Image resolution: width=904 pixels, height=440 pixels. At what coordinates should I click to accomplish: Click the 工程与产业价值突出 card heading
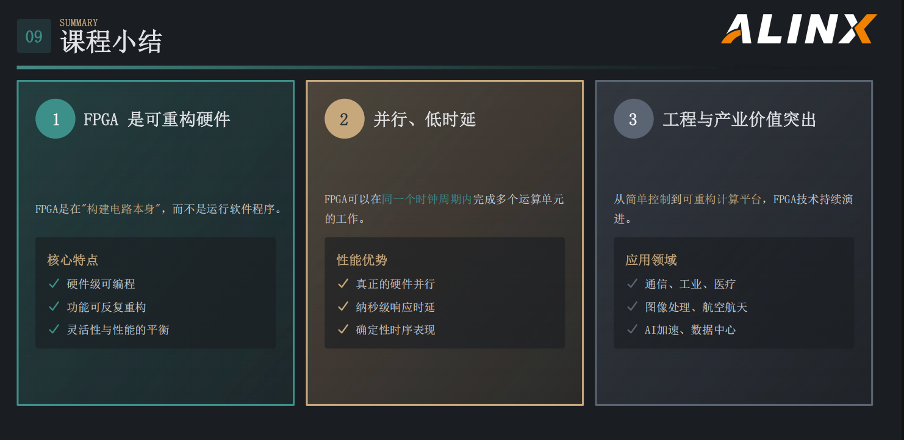739,119
